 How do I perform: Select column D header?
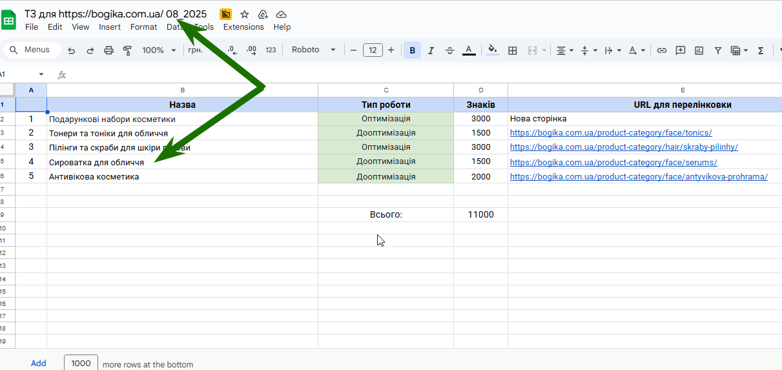coord(480,90)
